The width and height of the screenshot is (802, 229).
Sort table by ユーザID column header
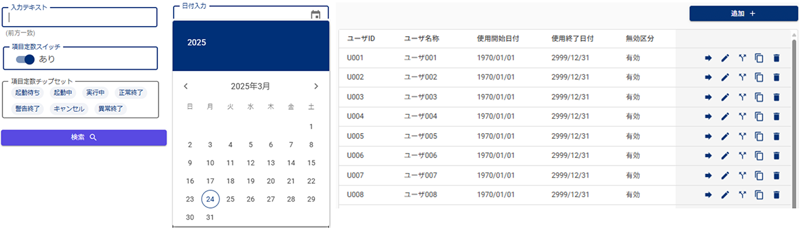[x=361, y=39]
